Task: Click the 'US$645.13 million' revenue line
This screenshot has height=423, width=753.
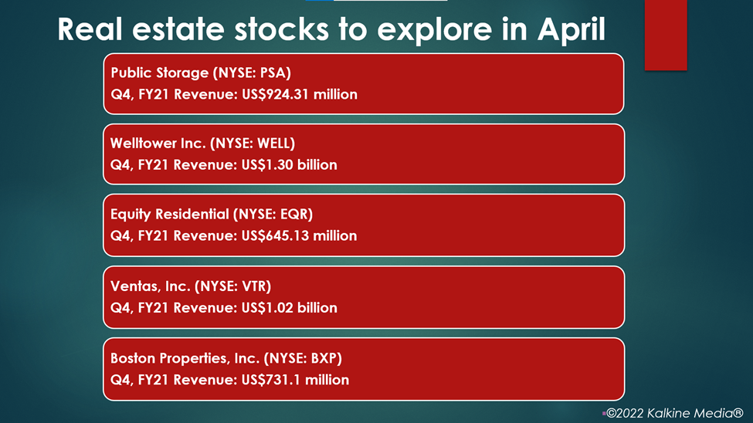Action: tap(234, 235)
